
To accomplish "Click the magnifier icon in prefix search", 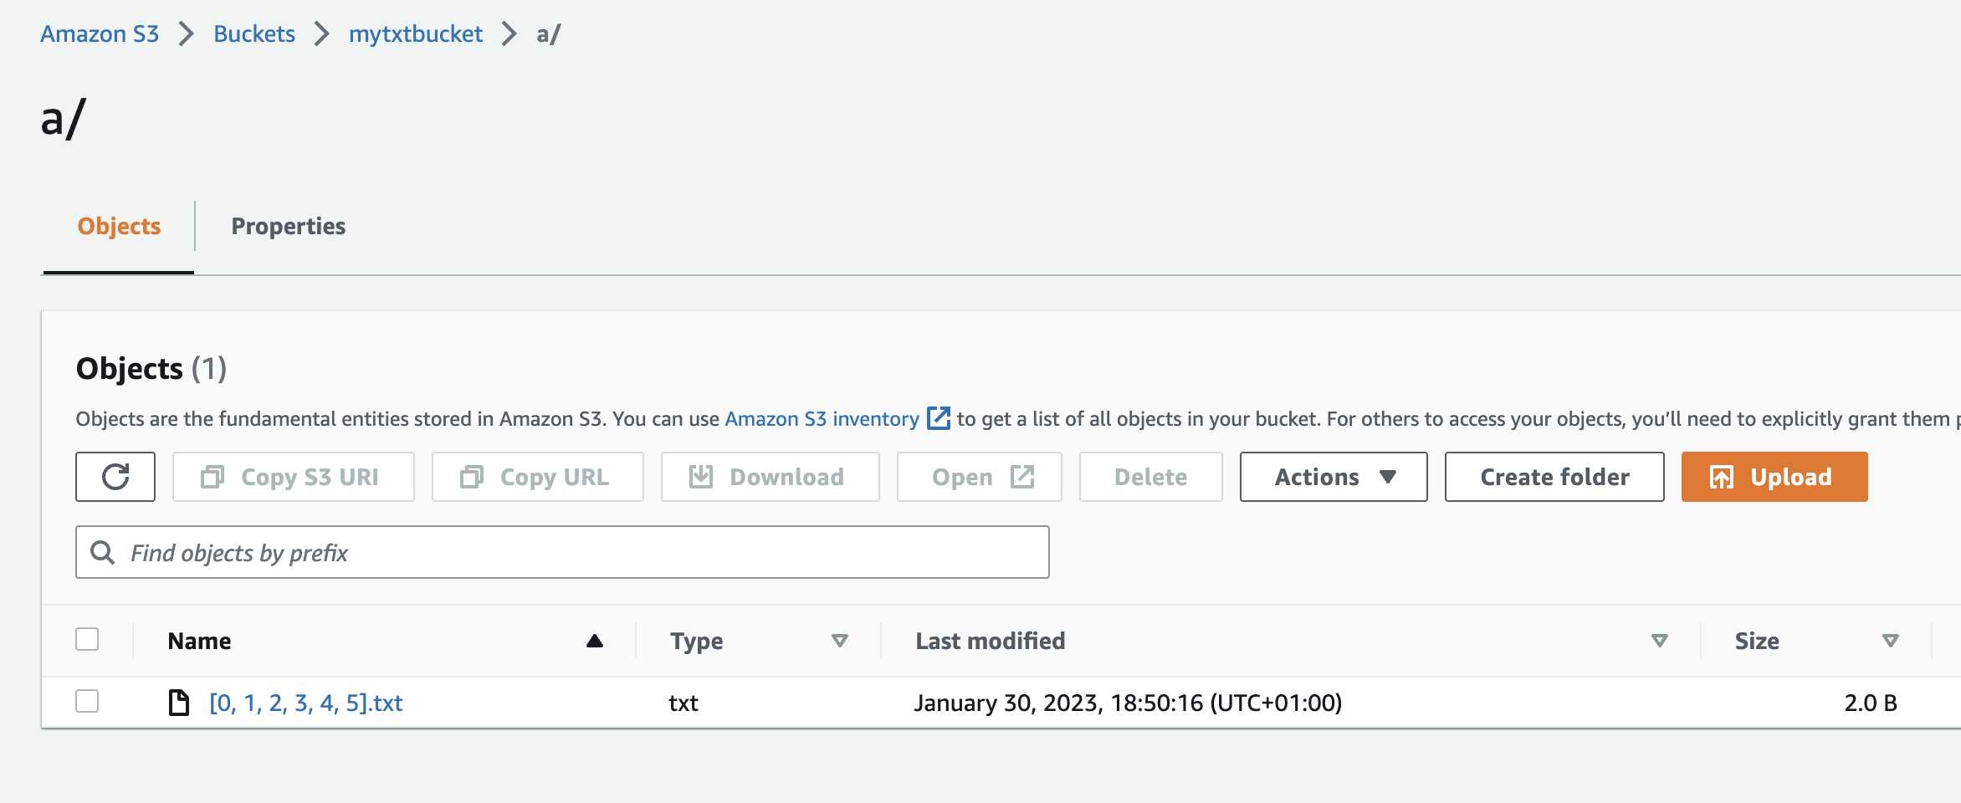I will tap(103, 552).
